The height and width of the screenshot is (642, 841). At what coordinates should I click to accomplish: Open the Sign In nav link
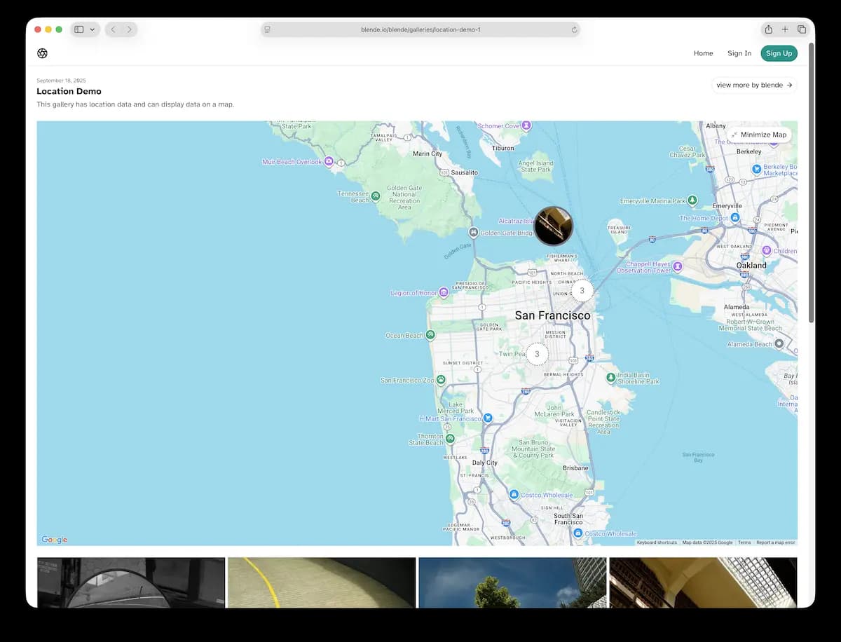pyautogui.click(x=739, y=53)
